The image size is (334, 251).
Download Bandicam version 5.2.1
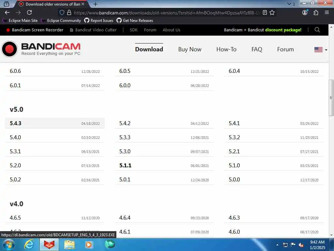(274, 151)
